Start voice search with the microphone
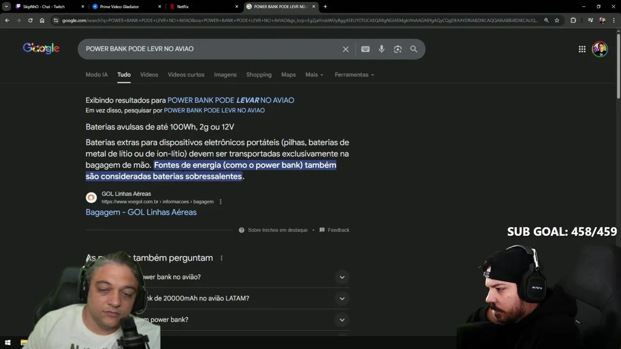The width and height of the screenshot is (621, 349). coord(381,49)
